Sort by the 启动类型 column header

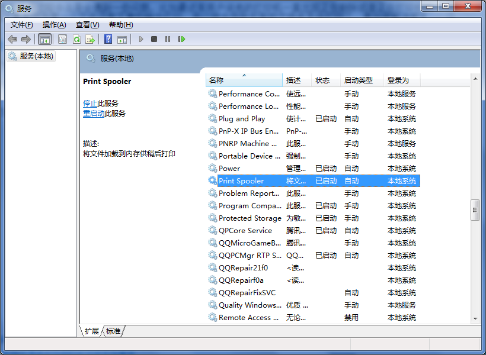click(362, 80)
